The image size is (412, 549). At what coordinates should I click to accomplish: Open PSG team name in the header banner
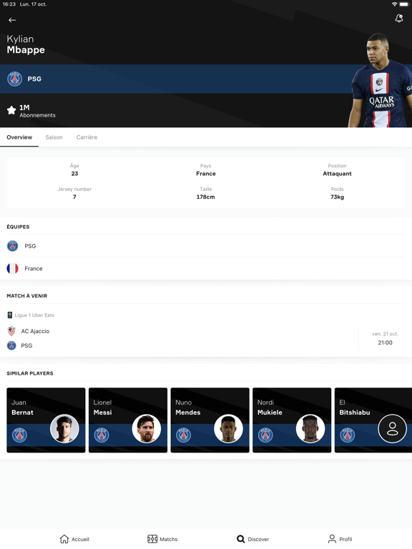34,79
